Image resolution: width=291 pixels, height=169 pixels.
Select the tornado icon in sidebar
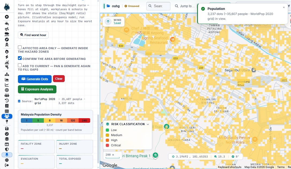coord(7,67)
